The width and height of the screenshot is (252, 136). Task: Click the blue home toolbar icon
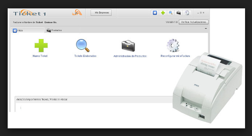(x=155, y=13)
